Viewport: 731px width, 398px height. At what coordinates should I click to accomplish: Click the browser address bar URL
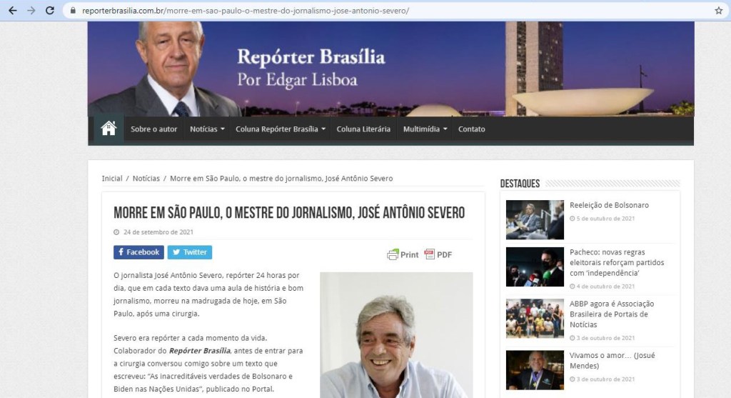[246, 11]
